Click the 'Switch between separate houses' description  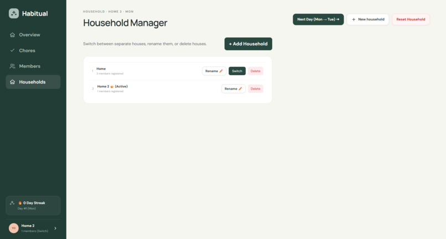tap(145, 44)
